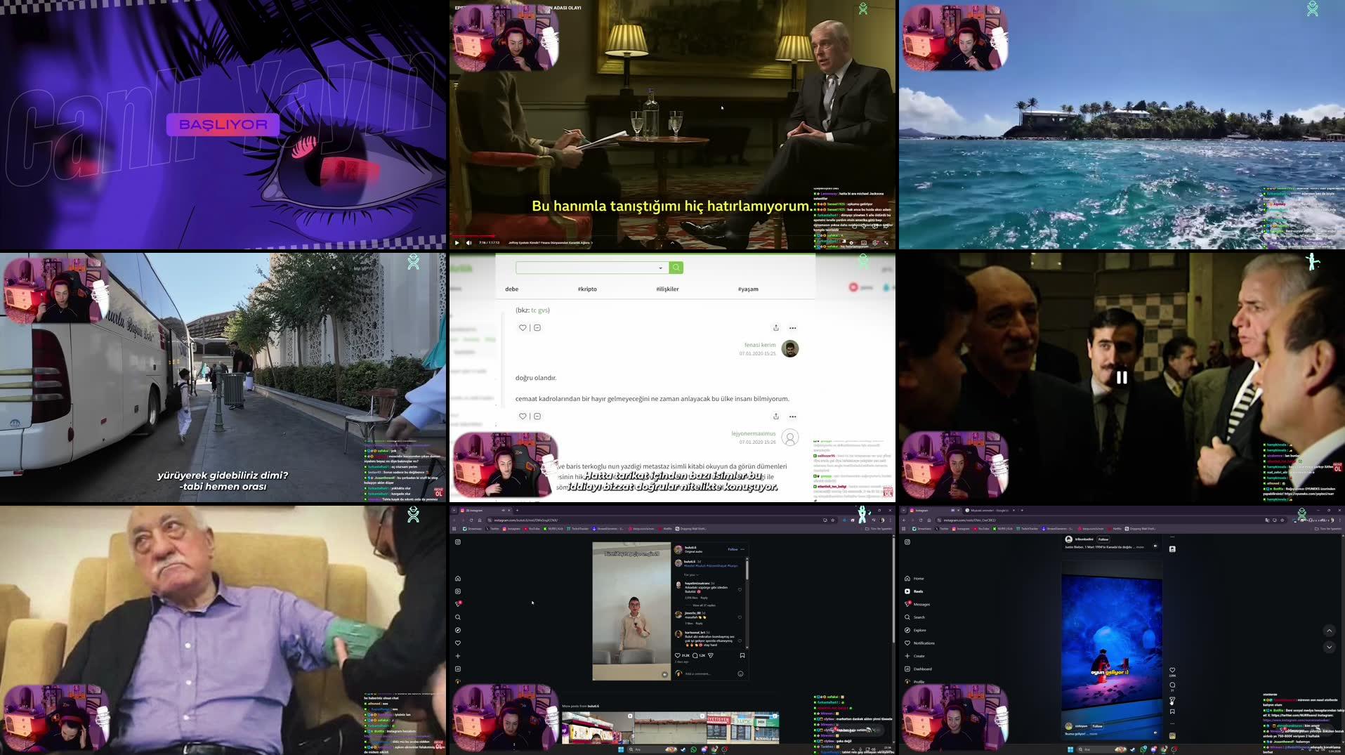Like fenasi kerim's entry with heart
Screen dimensions: 1345x755
523,416
